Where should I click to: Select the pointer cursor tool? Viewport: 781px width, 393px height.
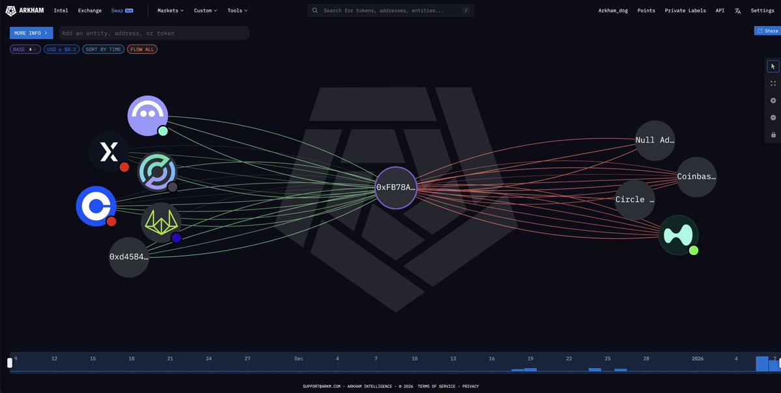pos(773,66)
